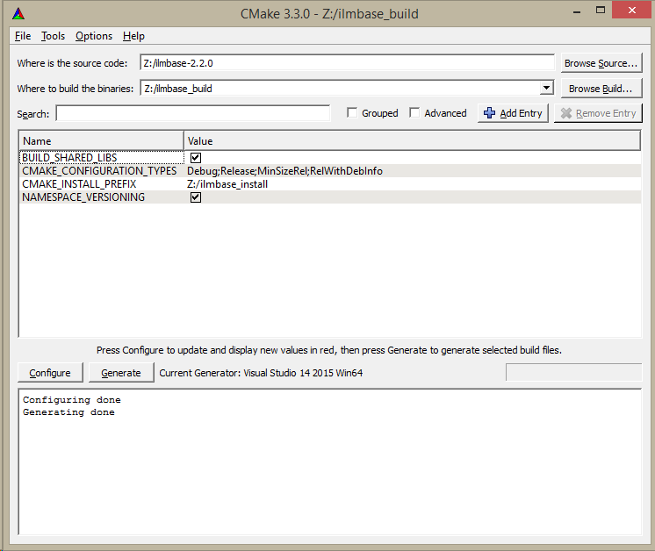
Task: Click the CMake triangle logo in title bar
Action: [18, 13]
